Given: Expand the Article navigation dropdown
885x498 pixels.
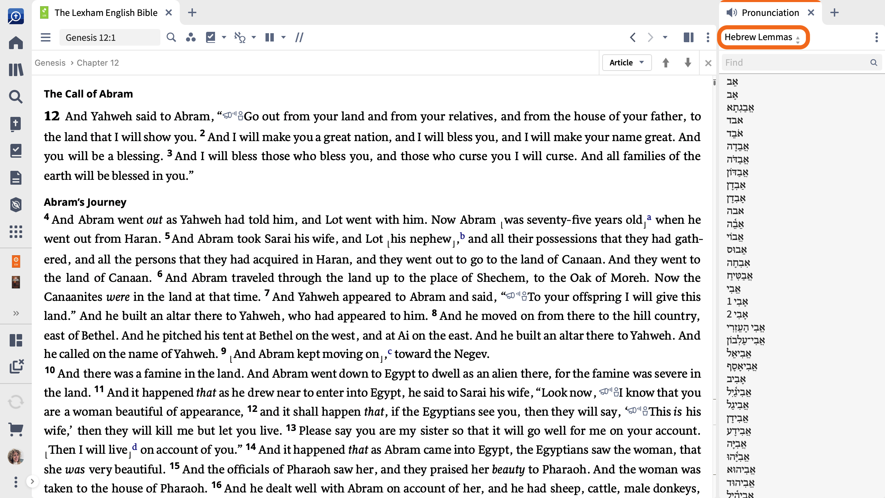Looking at the screenshot, I should (x=627, y=63).
